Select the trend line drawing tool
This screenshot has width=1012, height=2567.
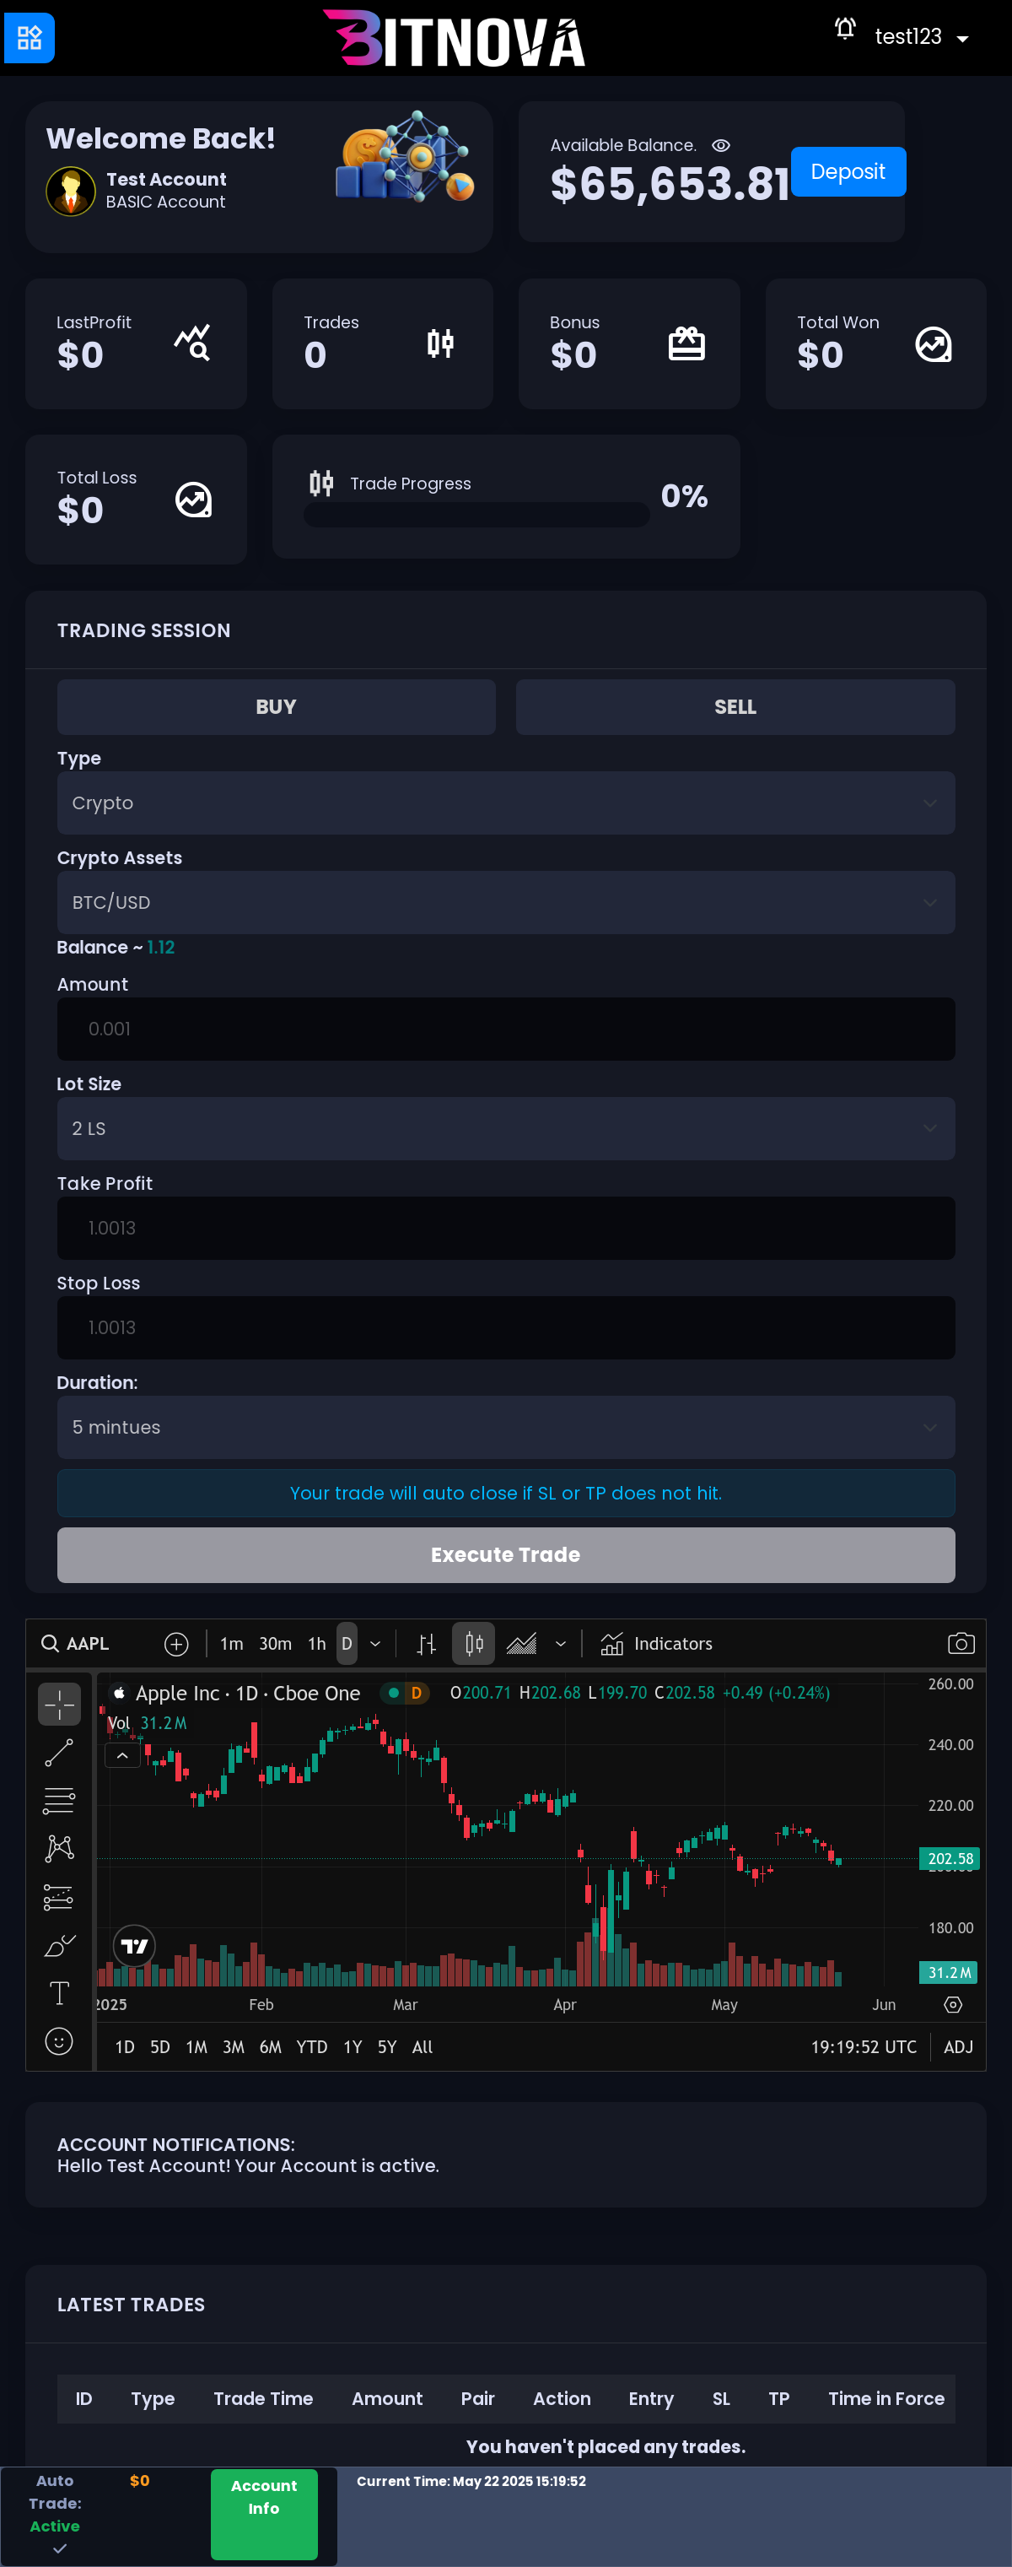coord(59,1753)
